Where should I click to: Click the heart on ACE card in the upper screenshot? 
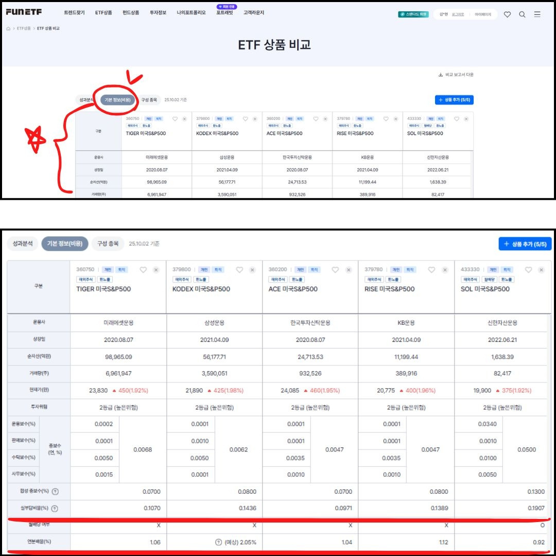click(x=316, y=119)
